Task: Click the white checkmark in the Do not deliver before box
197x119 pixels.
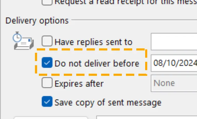Action: pyautogui.click(x=47, y=63)
